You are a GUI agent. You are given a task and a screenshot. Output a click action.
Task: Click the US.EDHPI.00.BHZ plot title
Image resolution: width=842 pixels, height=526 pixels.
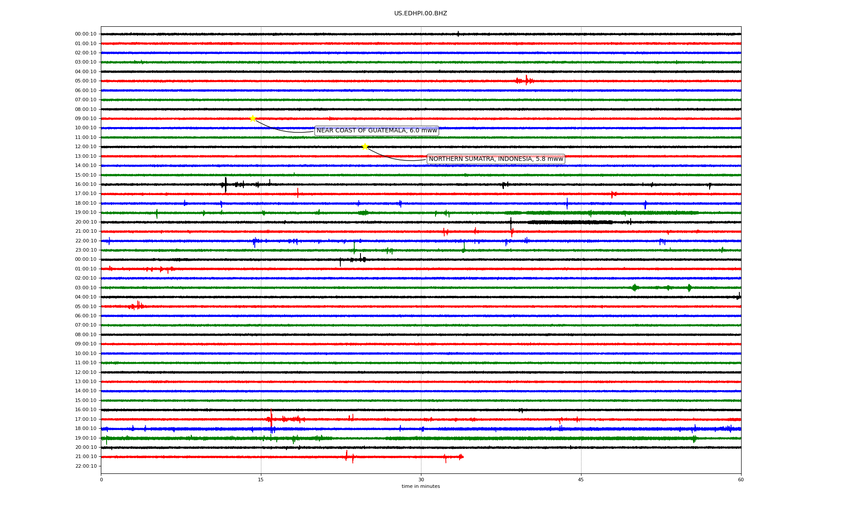click(x=421, y=14)
